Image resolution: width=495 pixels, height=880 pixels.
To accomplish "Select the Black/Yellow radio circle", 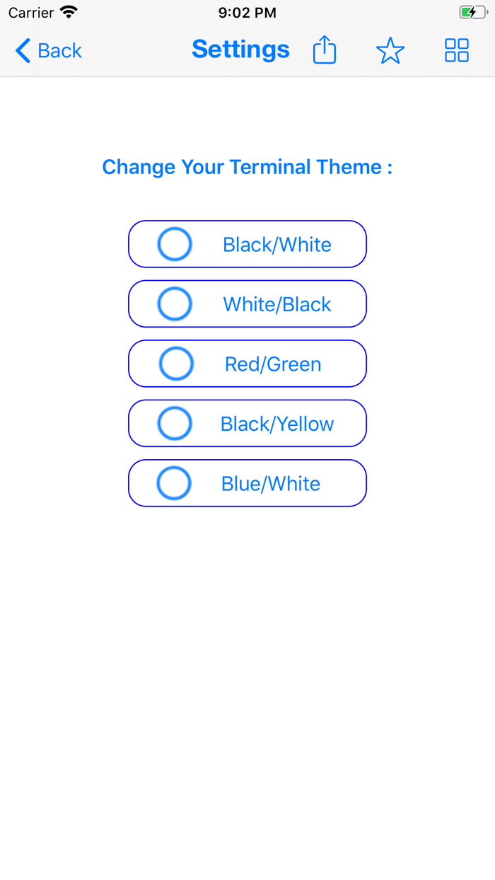I will click(175, 424).
